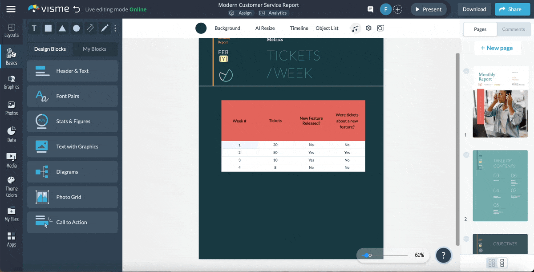Switch to the My Blocks tab
The image size is (534, 272).
pos(94,49)
